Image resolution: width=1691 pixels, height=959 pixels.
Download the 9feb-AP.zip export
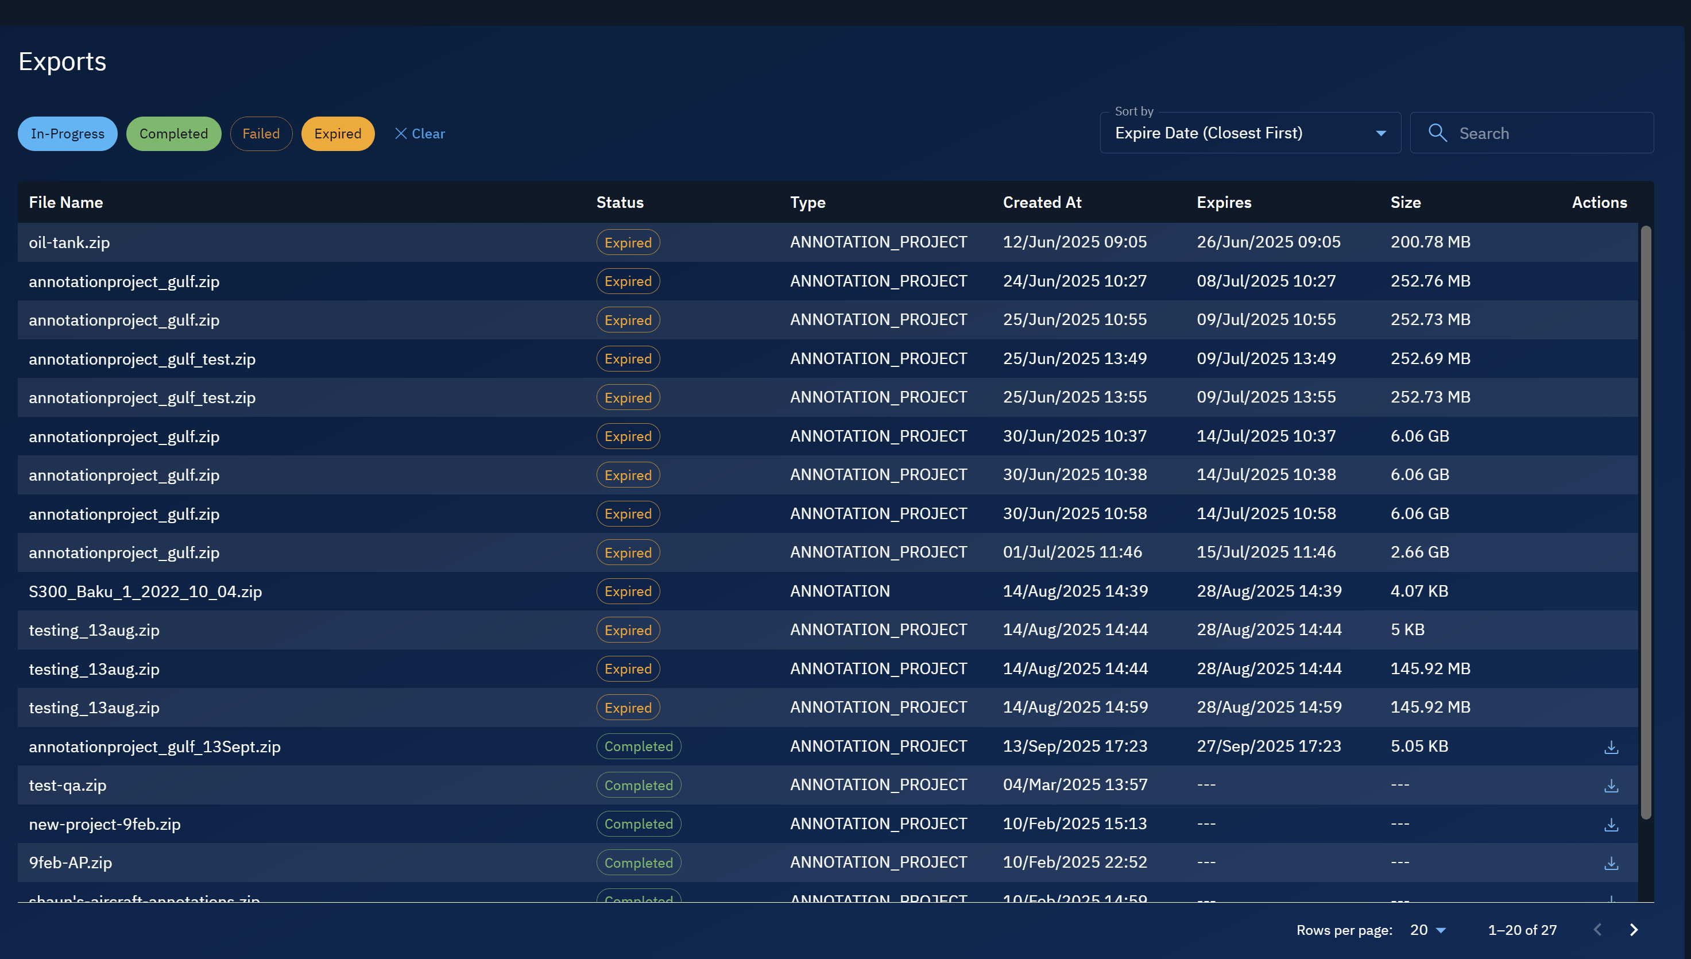tap(1611, 863)
